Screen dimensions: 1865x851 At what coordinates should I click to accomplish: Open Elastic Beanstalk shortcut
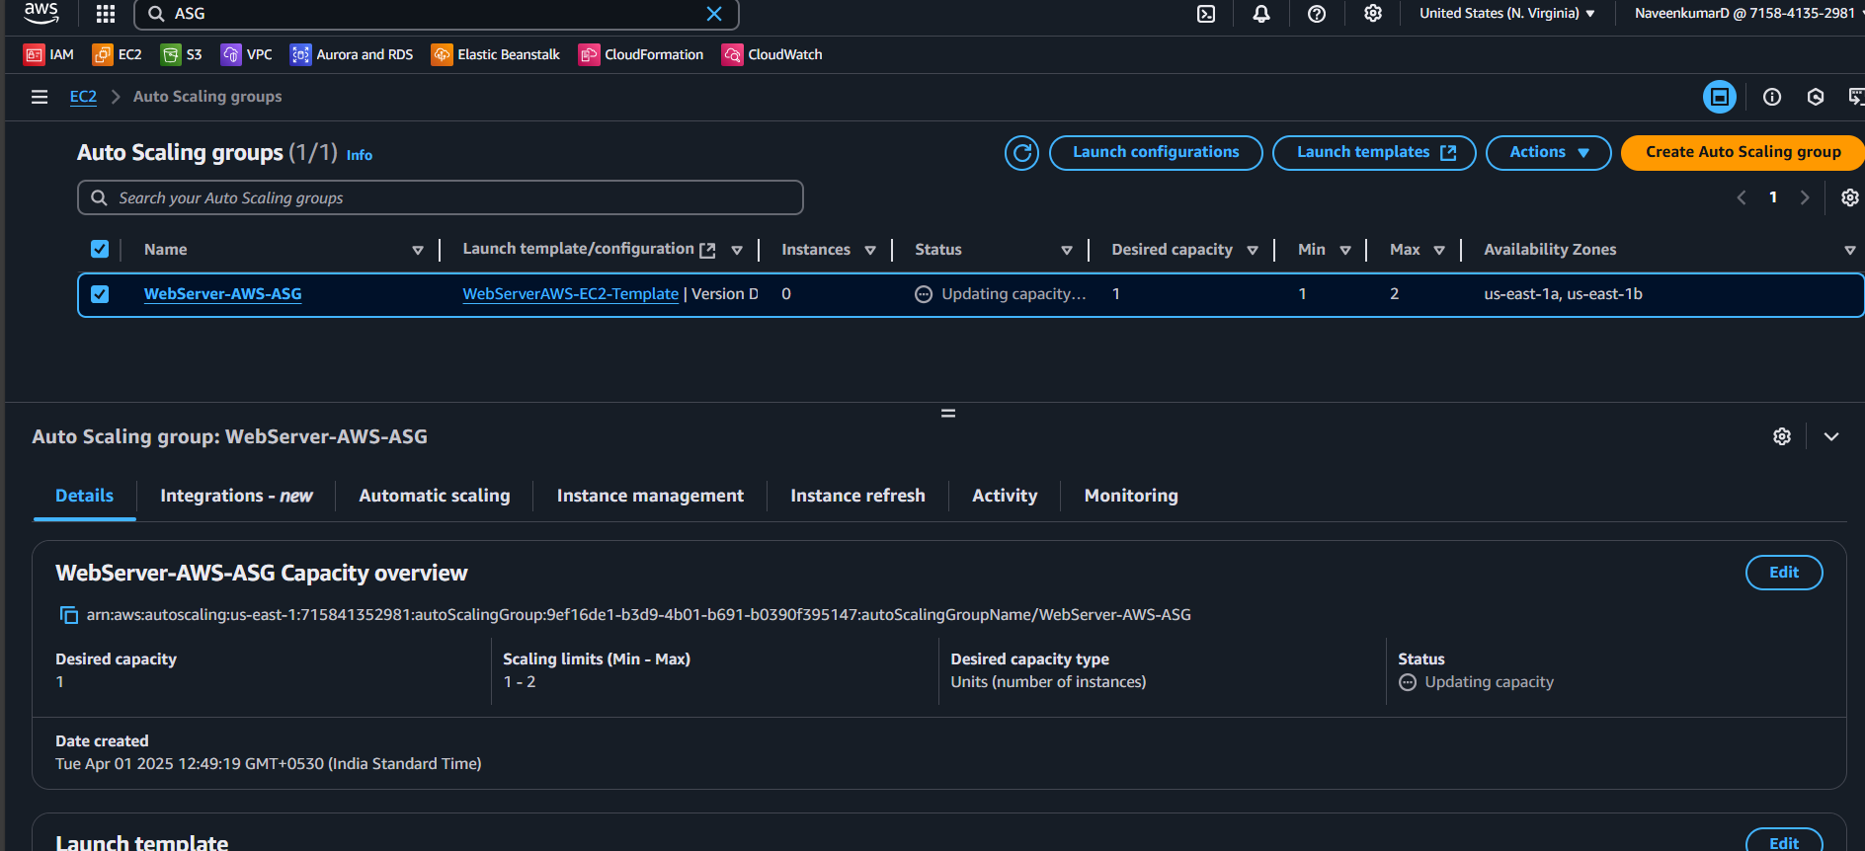[495, 54]
